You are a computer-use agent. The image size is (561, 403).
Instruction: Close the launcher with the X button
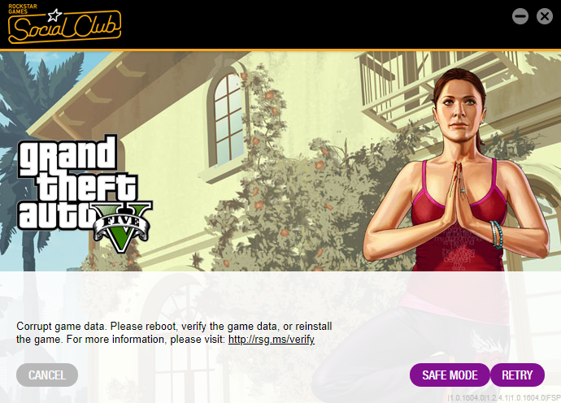(544, 16)
